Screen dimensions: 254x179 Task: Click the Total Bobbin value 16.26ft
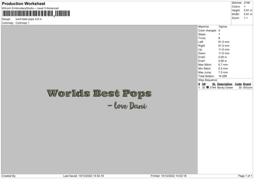point(223,76)
